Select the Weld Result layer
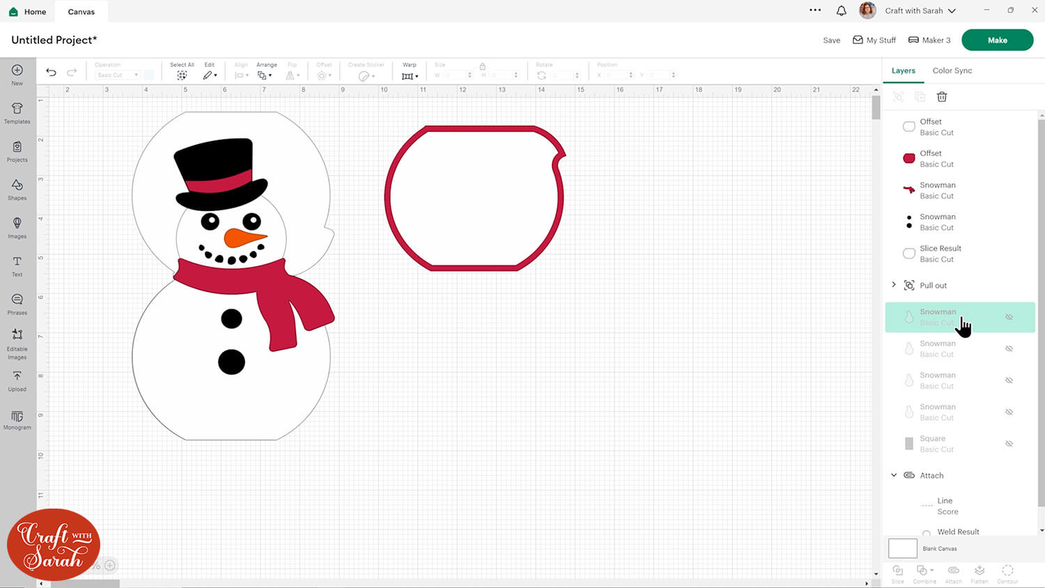Screen dimensions: 1045x588 pyautogui.click(x=960, y=532)
